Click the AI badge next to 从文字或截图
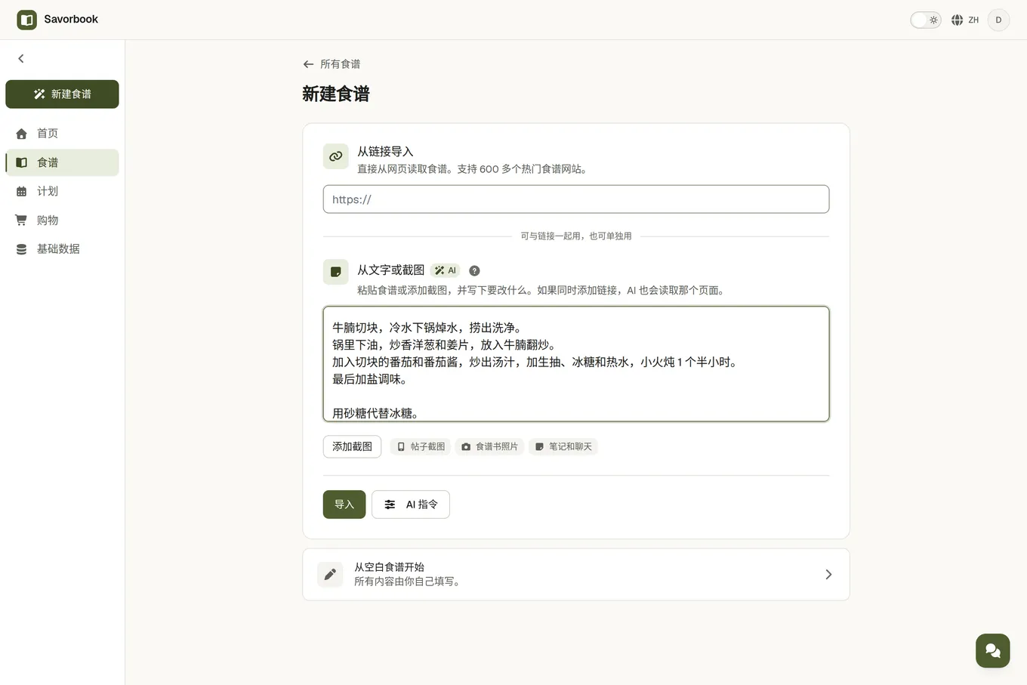1027x685 pixels. coord(445,270)
